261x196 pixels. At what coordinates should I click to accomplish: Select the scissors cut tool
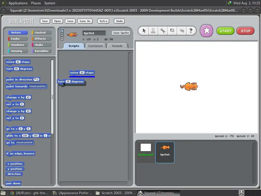(x=163, y=31)
